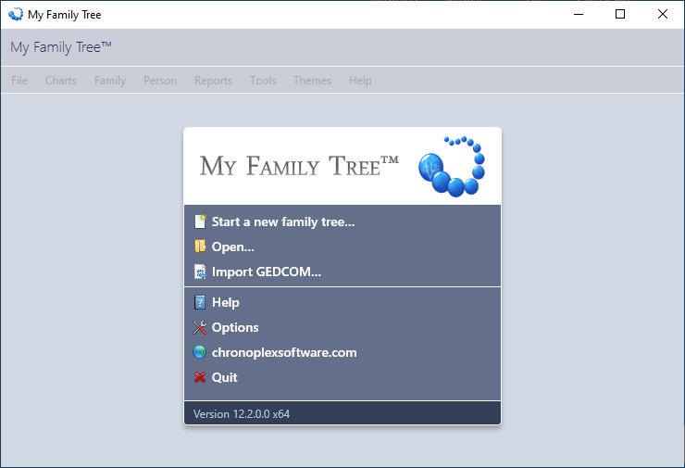
Task: Click the wrench and screwdriver Options icon
Action: click(x=200, y=327)
